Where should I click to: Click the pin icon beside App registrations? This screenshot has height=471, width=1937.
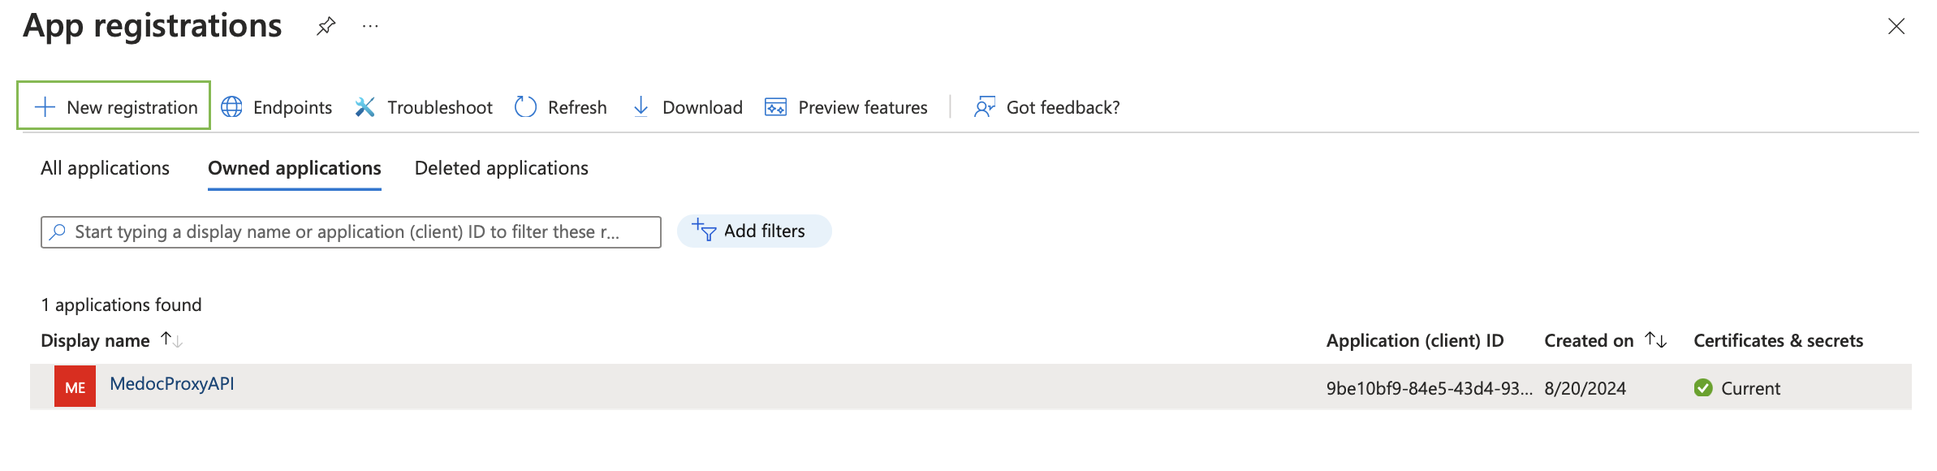tap(326, 27)
